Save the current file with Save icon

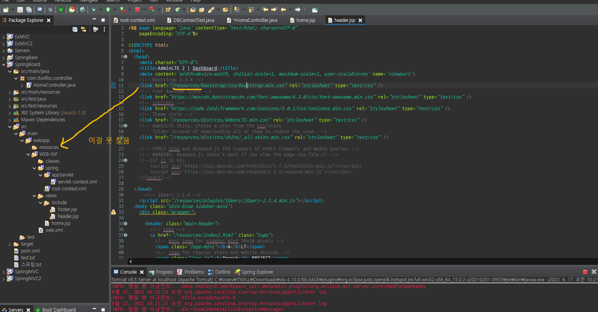click(x=20, y=10)
